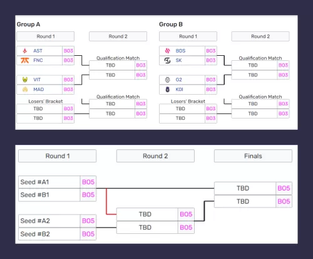Click Group A Losers' Bracket first TBD

click(39, 108)
